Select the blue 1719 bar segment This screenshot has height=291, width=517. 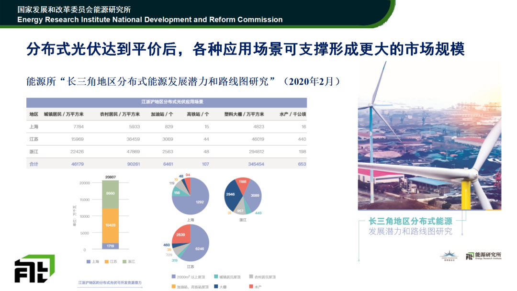111,246
